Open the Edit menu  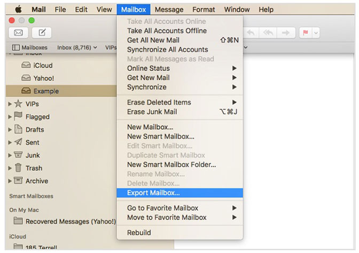tap(81, 10)
